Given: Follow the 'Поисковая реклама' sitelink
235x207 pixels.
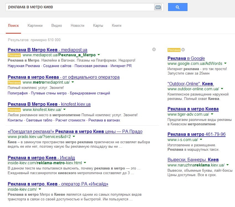Looking at the screenshot, I should click(x=91, y=66).
